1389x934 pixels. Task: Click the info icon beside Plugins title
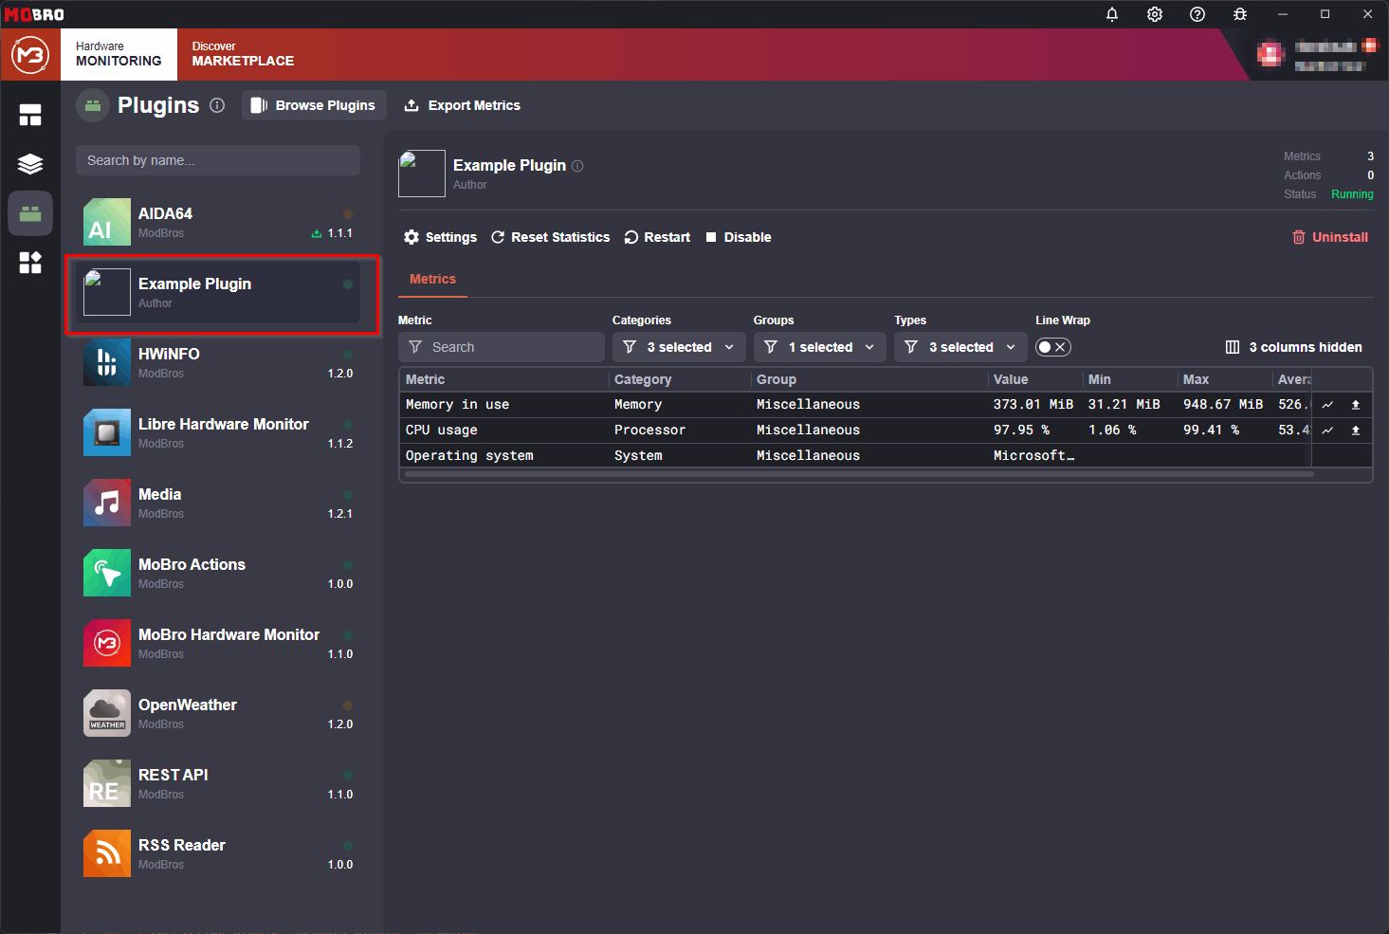point(217,105)
